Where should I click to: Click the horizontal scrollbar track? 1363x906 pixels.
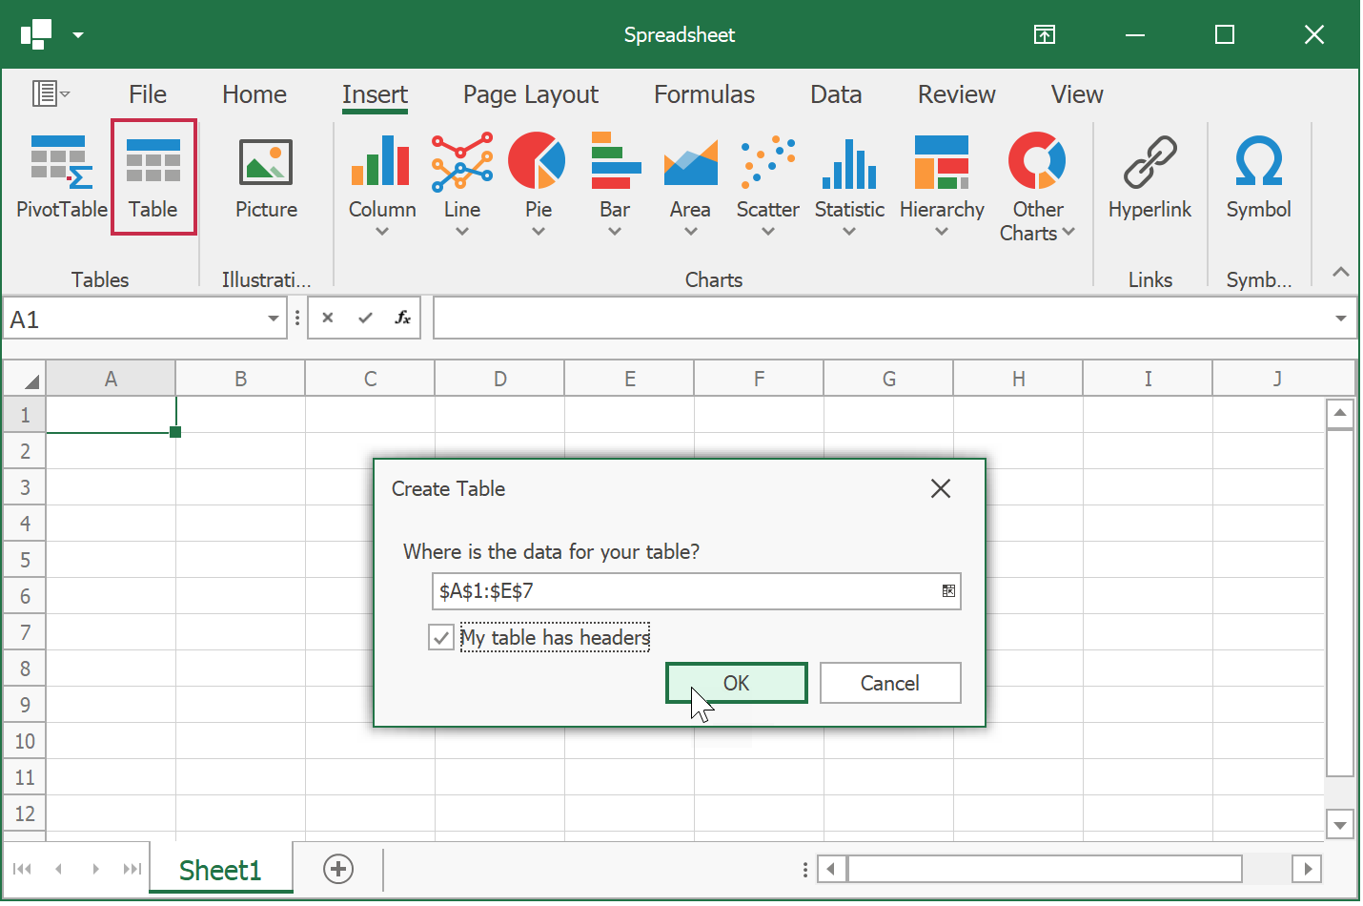[1266, 869]
